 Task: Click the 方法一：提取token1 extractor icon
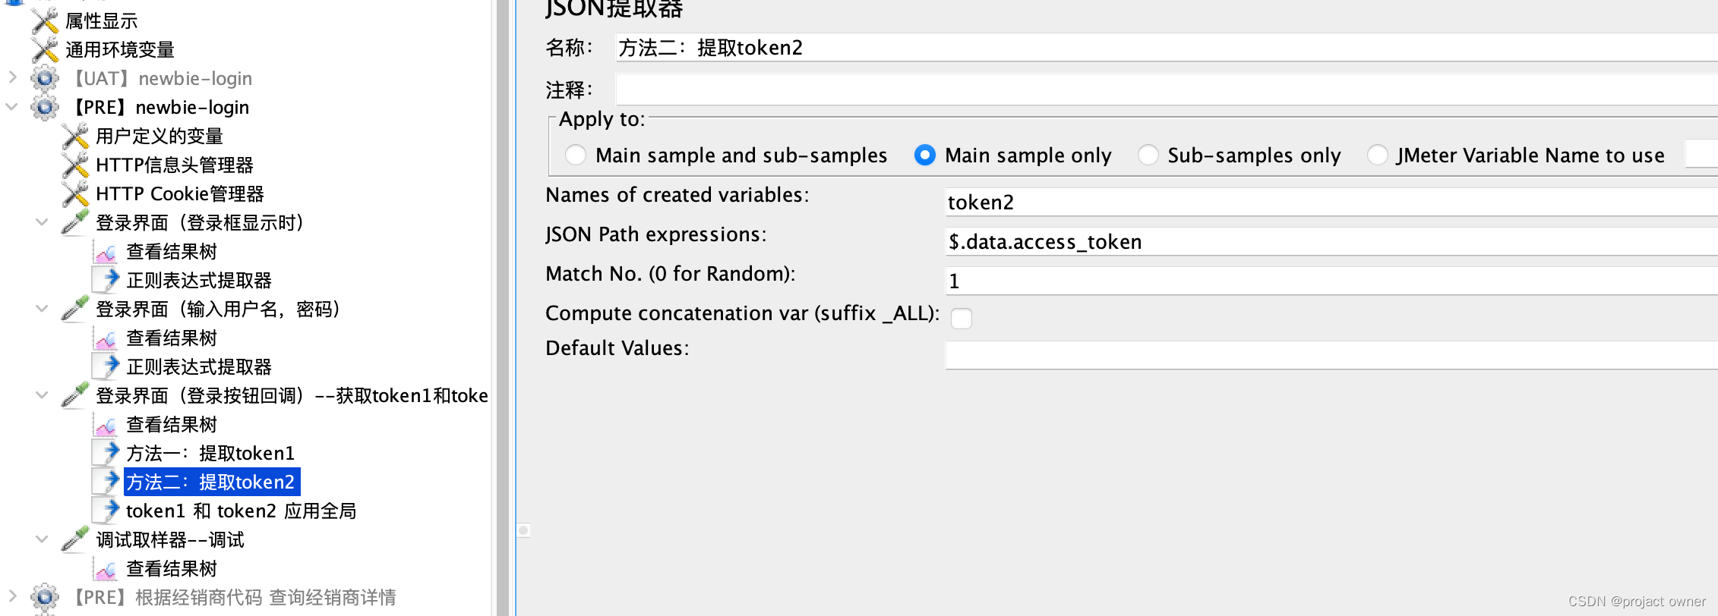click(x=106, y=452)
